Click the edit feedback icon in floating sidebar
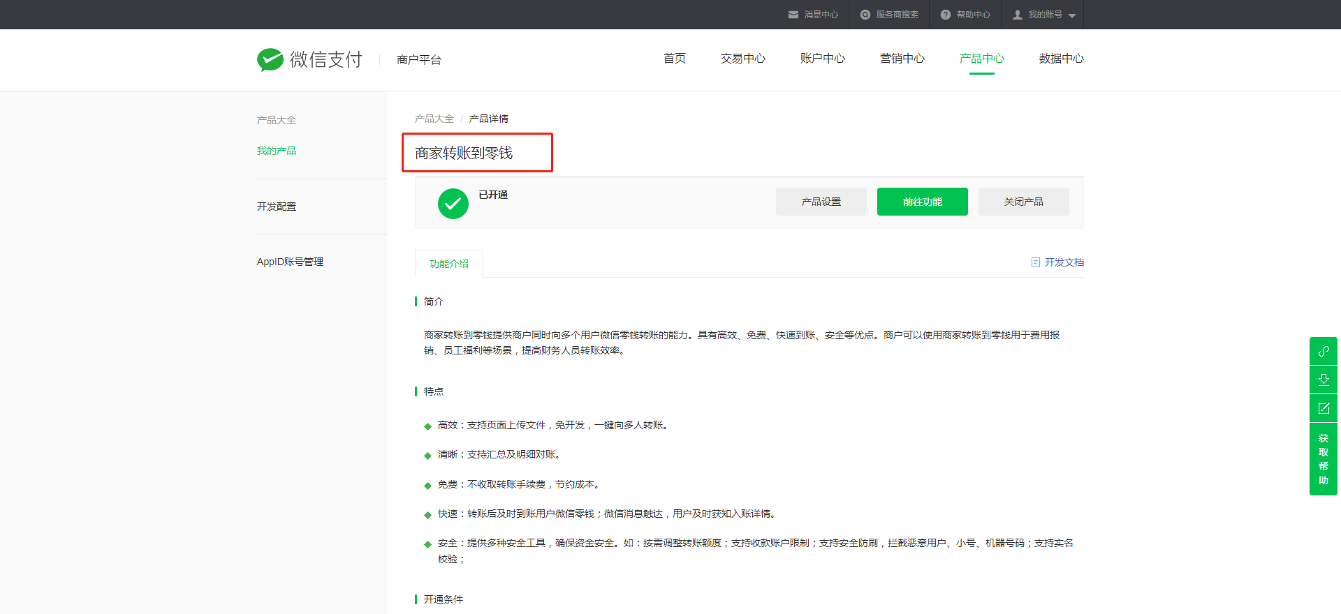The width and height of the screenshot is (1341, 614). tap(1324, 408)
